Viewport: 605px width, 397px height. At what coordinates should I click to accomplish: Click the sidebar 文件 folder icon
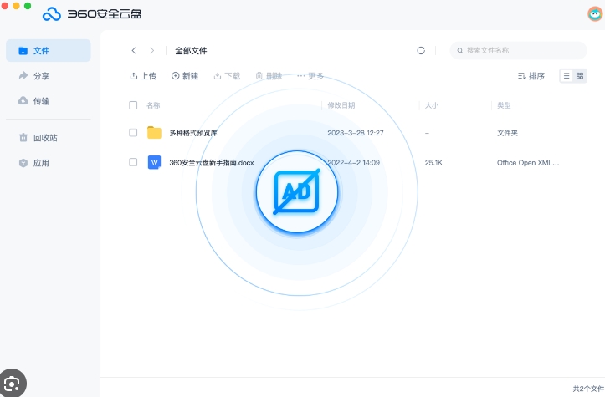click(23, 50)
